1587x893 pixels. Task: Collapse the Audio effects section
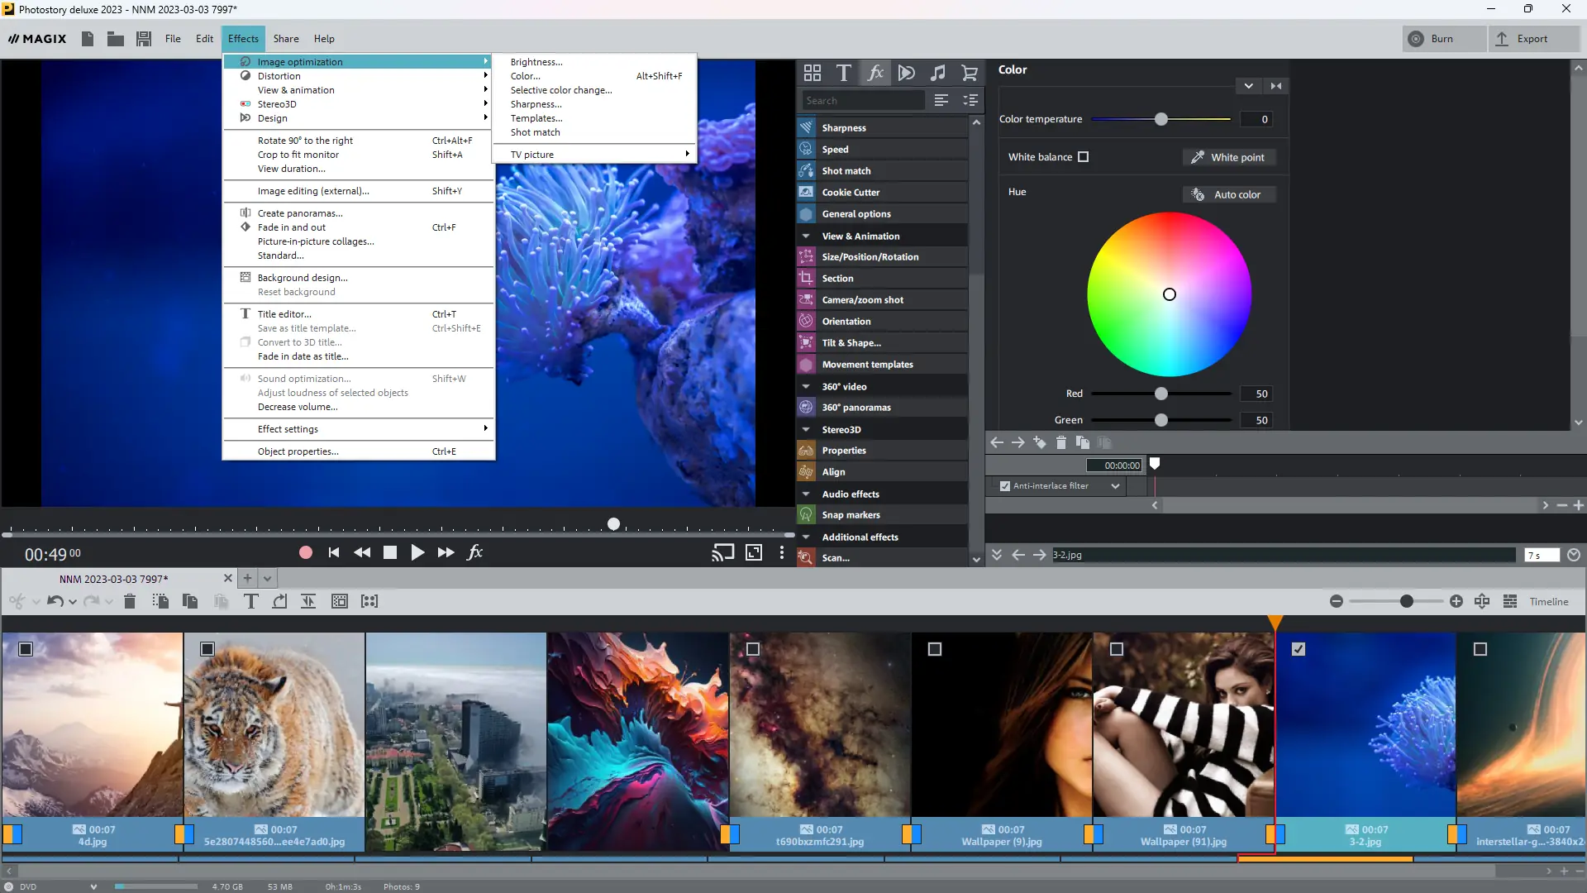click(806, 494)
